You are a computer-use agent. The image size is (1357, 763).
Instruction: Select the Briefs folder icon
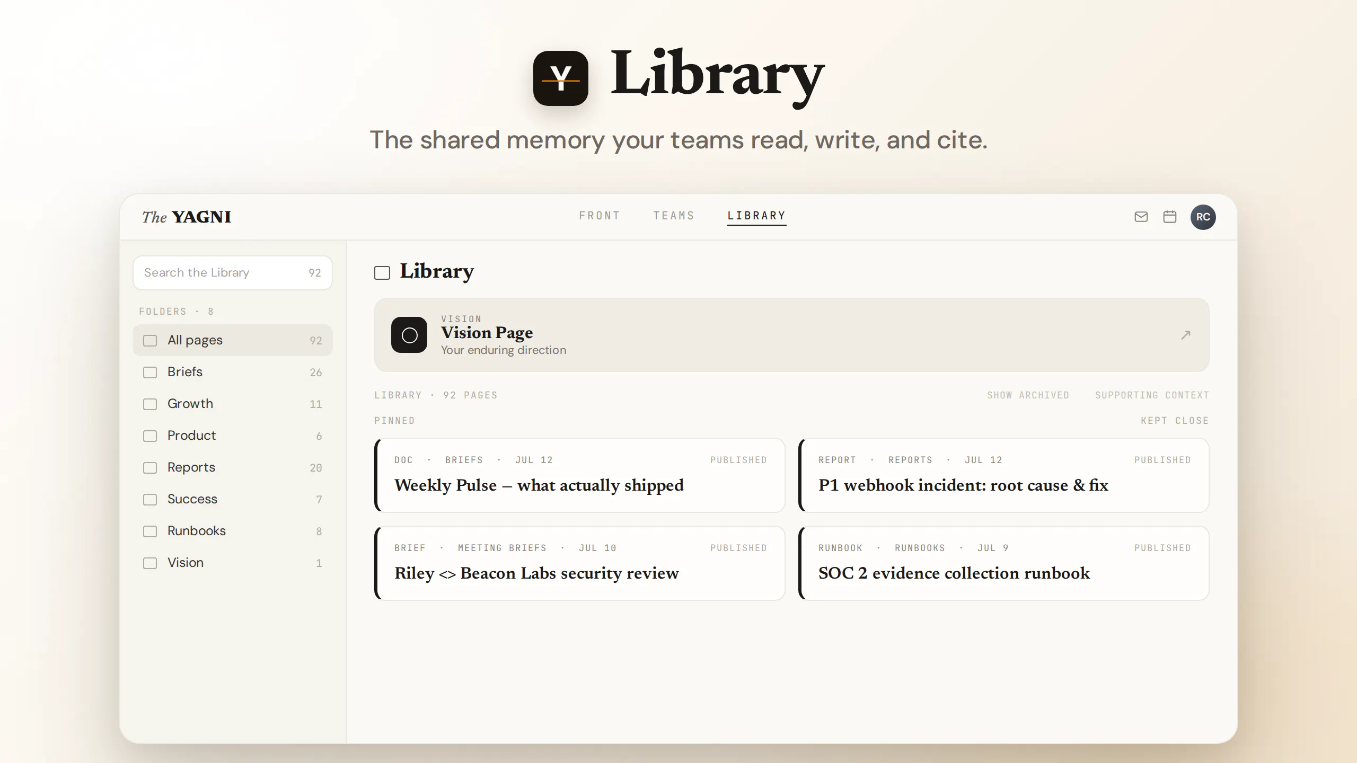[x=150, y=372]
